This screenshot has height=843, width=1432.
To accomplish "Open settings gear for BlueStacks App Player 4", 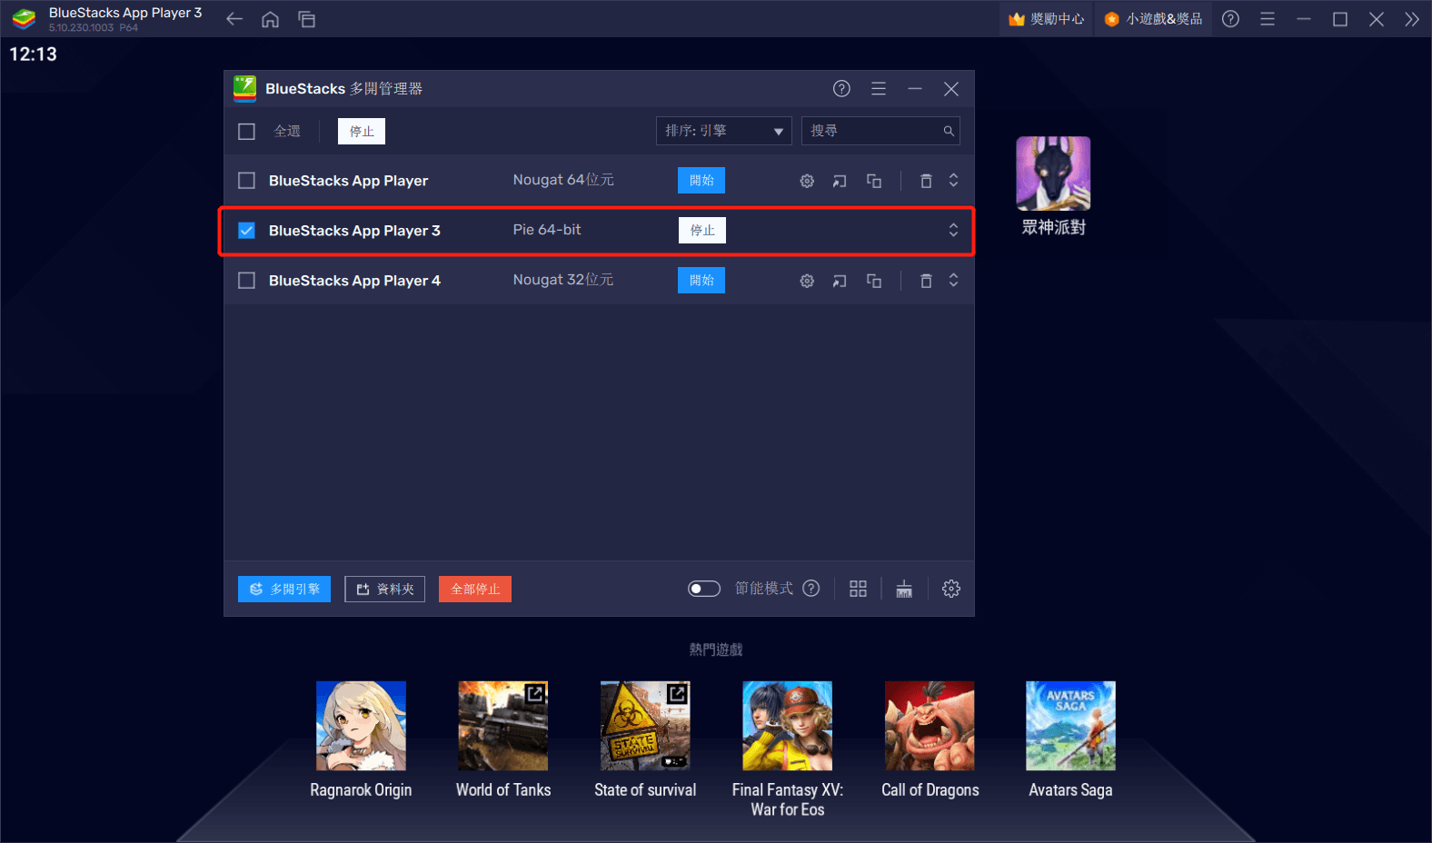I will tap(807, 281).
